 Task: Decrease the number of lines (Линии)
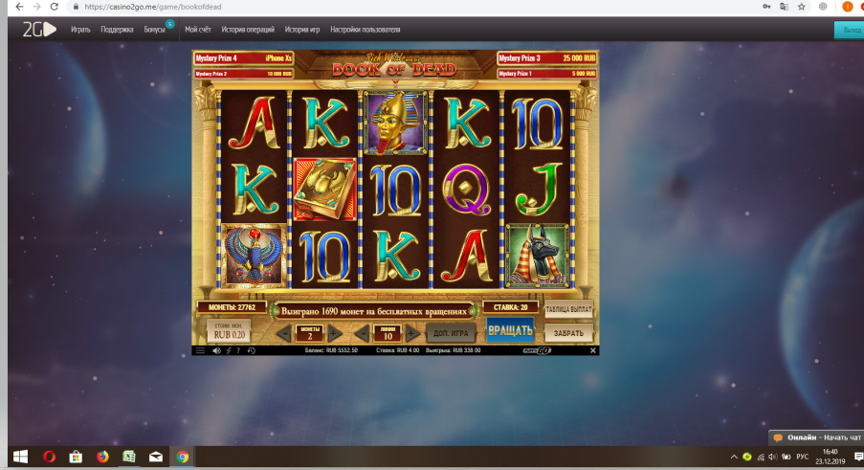[362, 333]
